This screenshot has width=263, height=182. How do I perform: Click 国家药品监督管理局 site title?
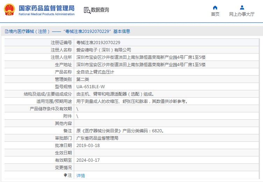coord(47,8)
